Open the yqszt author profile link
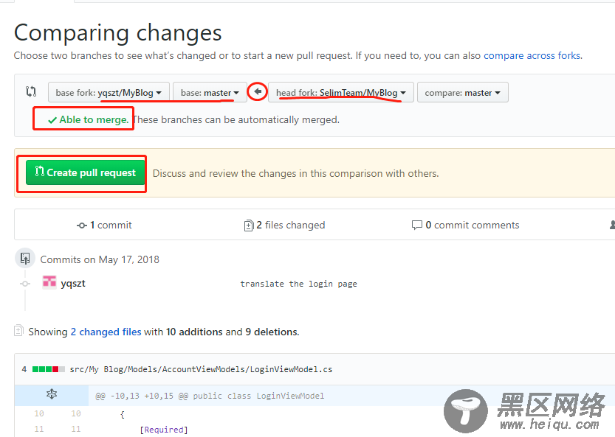615x437 pixels. tap(73, 283)
